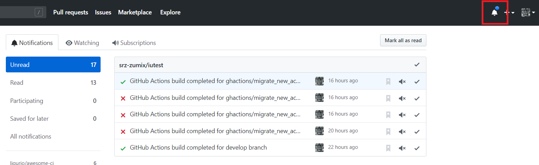
Task: Mark the successful migrate_new_ac notification read
Action: pyautogui.click(x=417, y=81)
